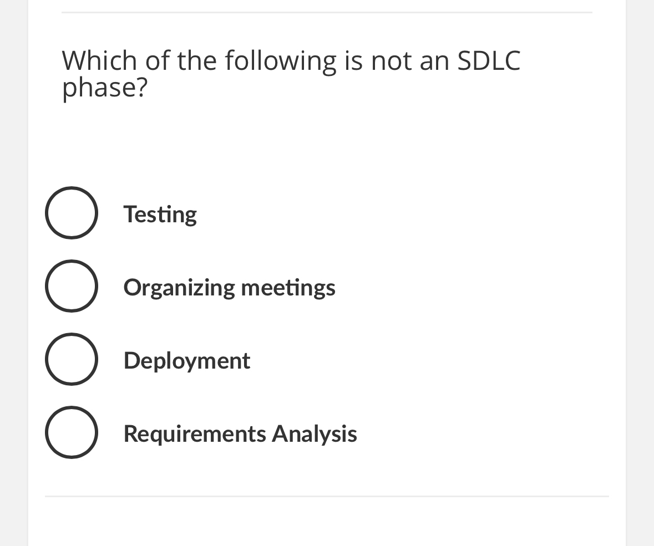The image size is (654, 546).
Task: Select the Organizing meetings radio button
Action: coord(72,286)
